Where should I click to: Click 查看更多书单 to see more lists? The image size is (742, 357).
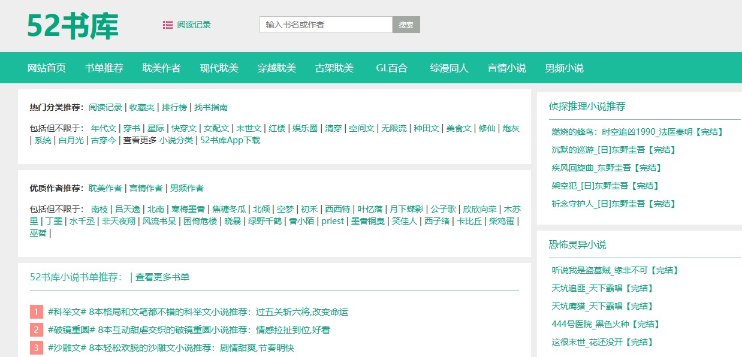pyautogui.click(x=162, y=277)
